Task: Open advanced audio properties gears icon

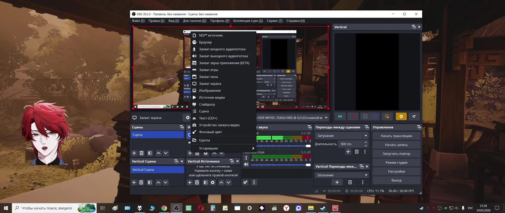Action: click(245, 182)
